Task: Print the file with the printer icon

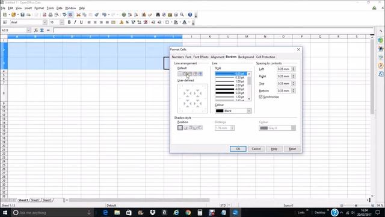Action: (51, 14)
